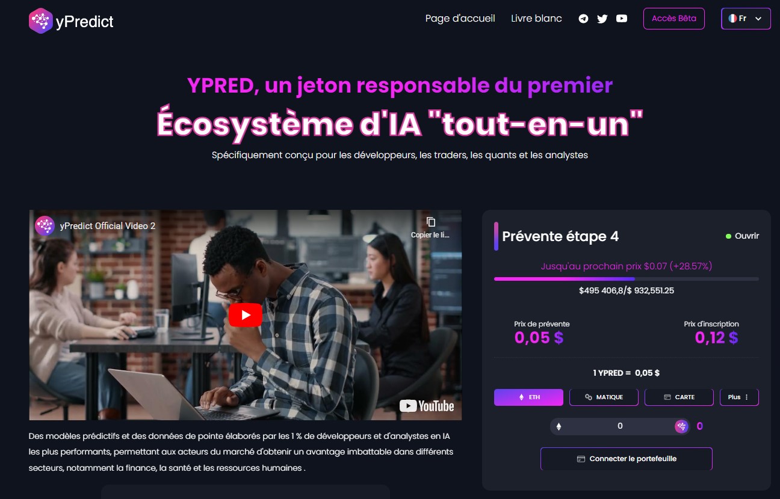
Task: Click the Accès Bêta button
Action: tap(673, 19)
